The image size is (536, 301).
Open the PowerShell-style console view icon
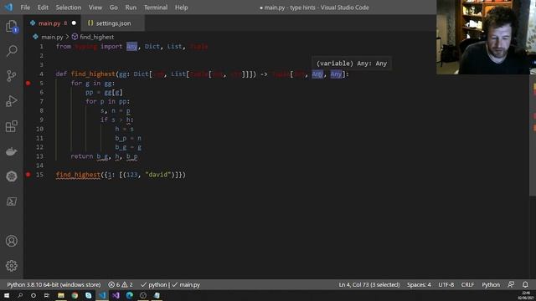[x=12, y=202]
